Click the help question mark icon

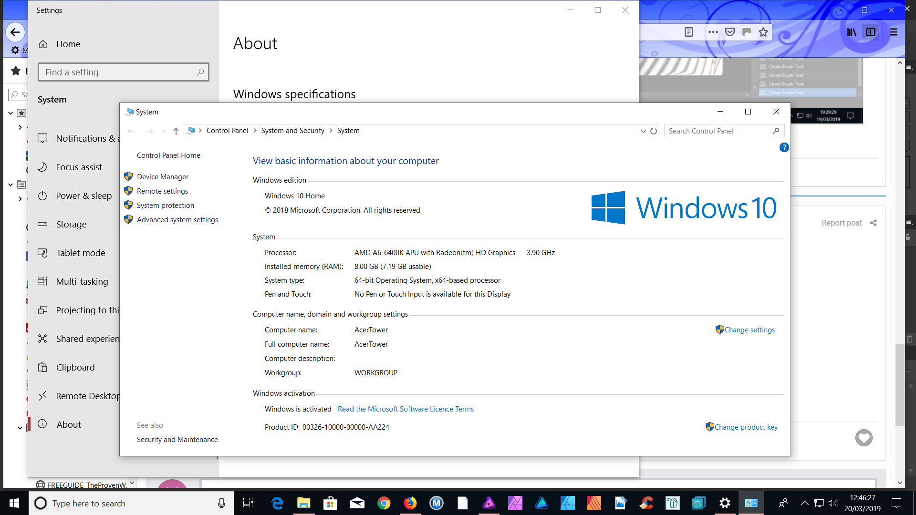(x=784, y=147)
